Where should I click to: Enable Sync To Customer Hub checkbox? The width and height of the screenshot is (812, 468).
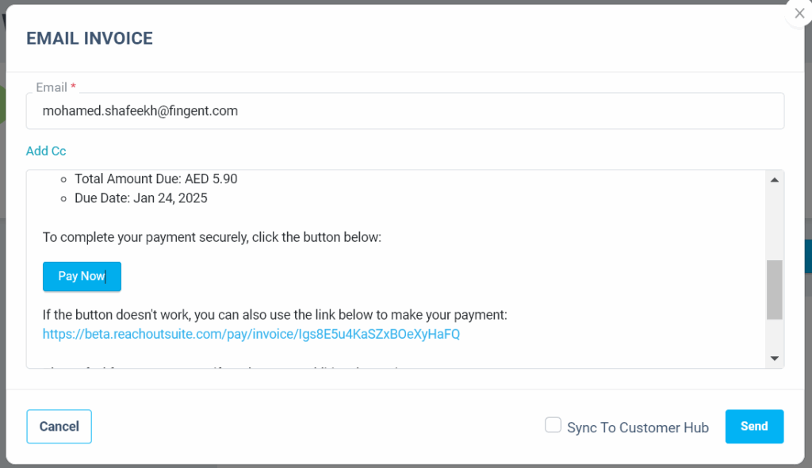(553, 426)
